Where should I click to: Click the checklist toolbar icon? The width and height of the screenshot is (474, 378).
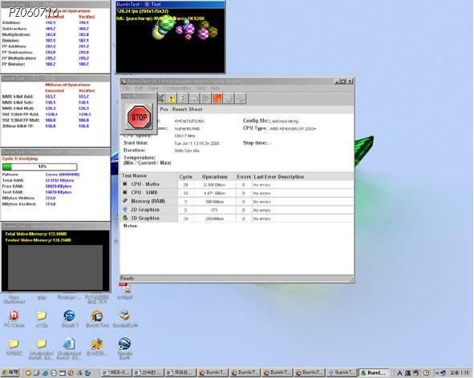183,99
